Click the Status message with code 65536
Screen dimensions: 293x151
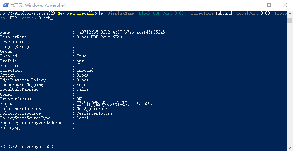[x=114, y=103]
